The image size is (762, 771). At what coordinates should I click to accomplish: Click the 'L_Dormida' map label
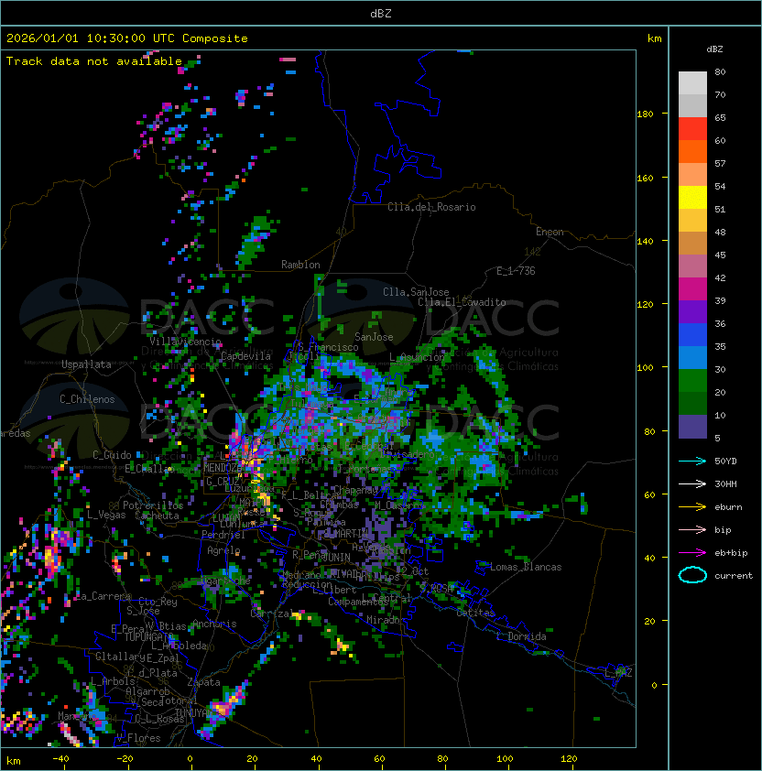521,636
